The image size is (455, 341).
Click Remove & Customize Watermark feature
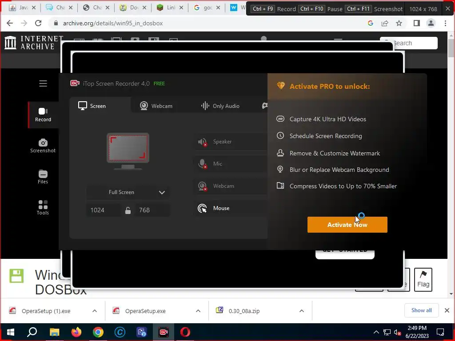(335, 153)
